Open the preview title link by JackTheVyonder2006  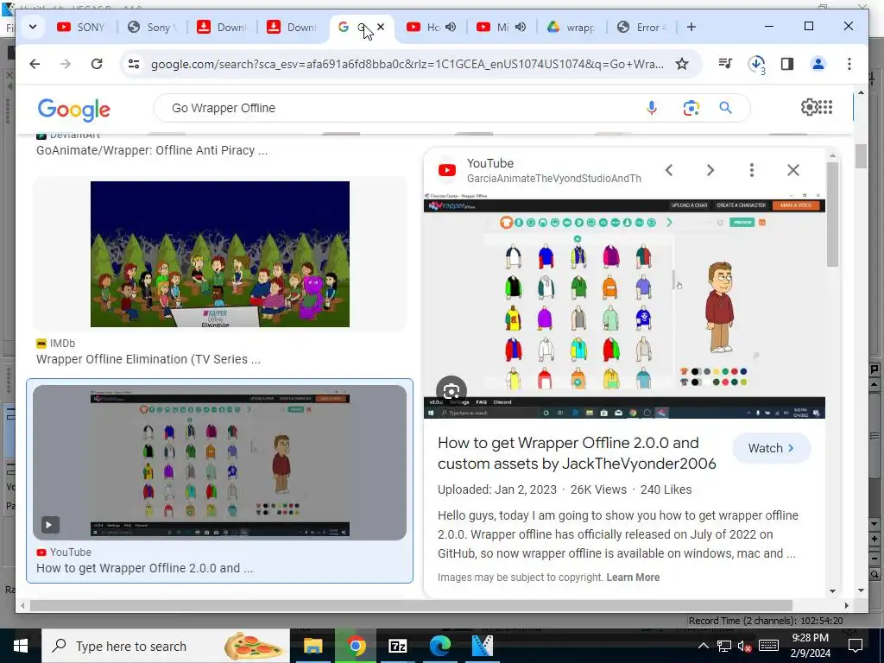(577, 453)
